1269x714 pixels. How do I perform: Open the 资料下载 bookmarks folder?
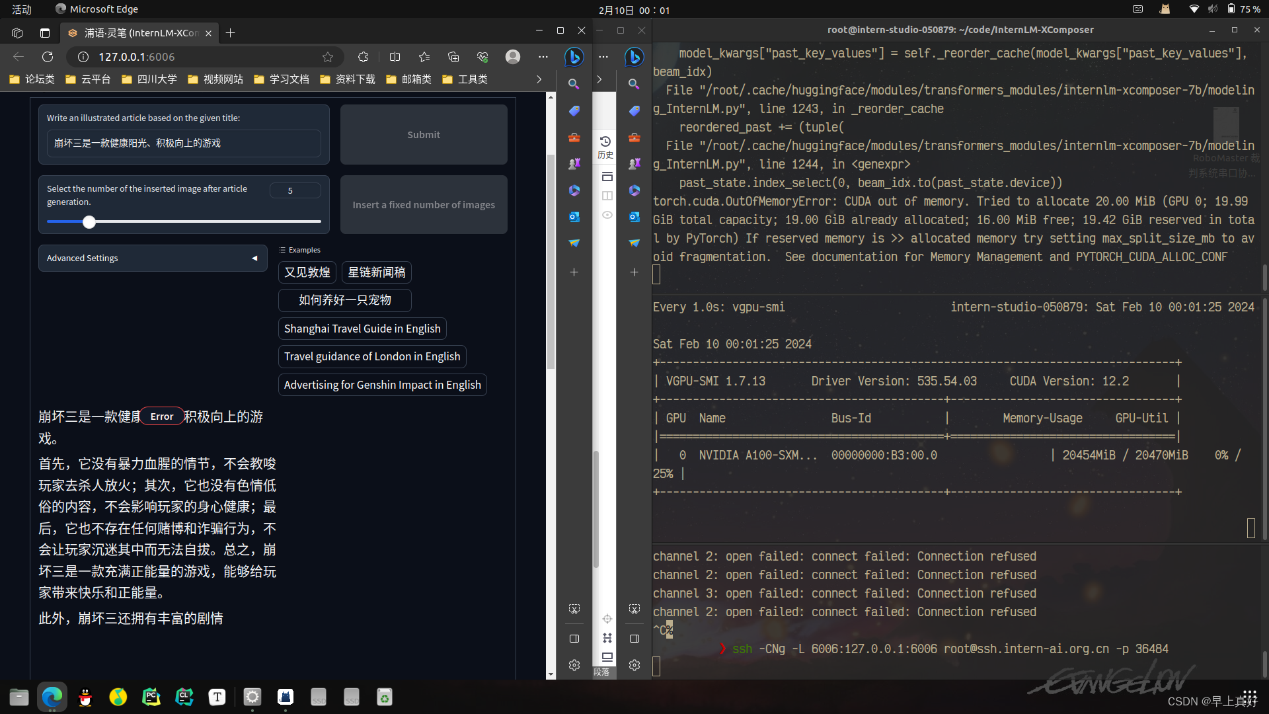coord(348,79)
